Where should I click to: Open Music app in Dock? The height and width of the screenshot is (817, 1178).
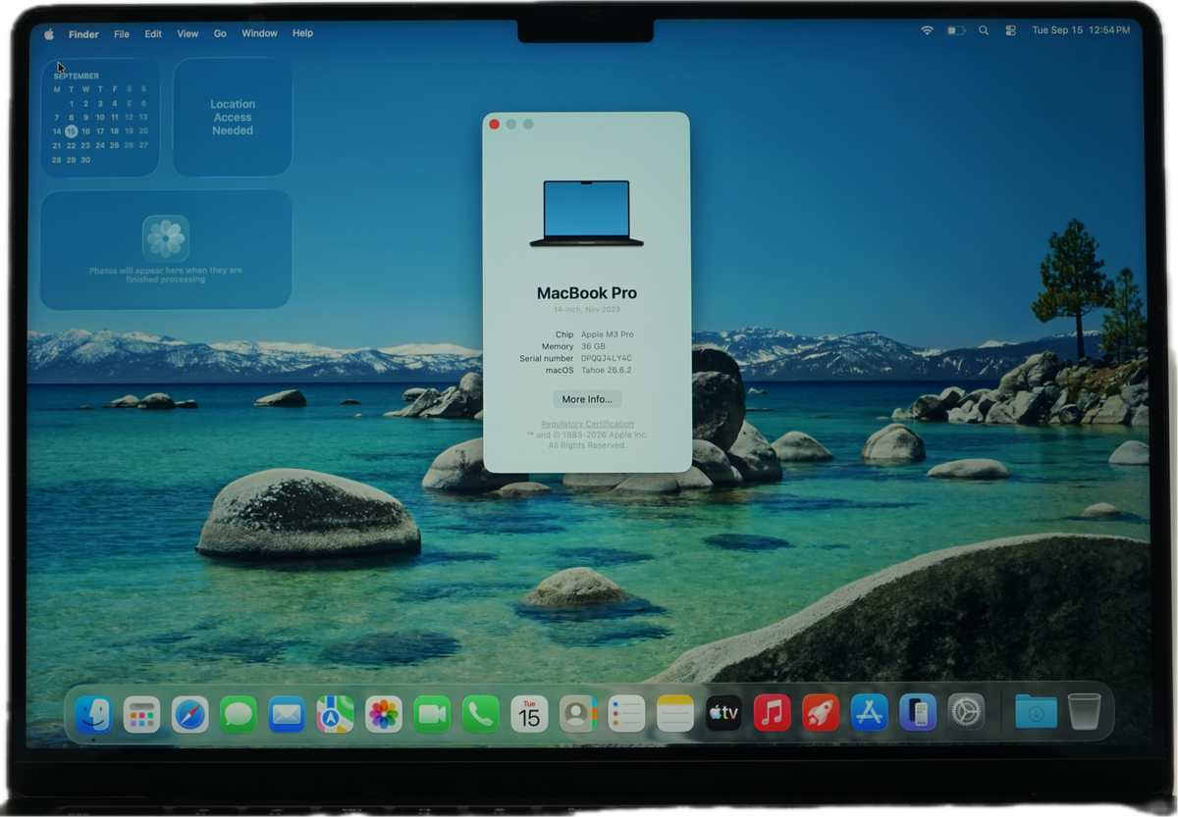772,714
